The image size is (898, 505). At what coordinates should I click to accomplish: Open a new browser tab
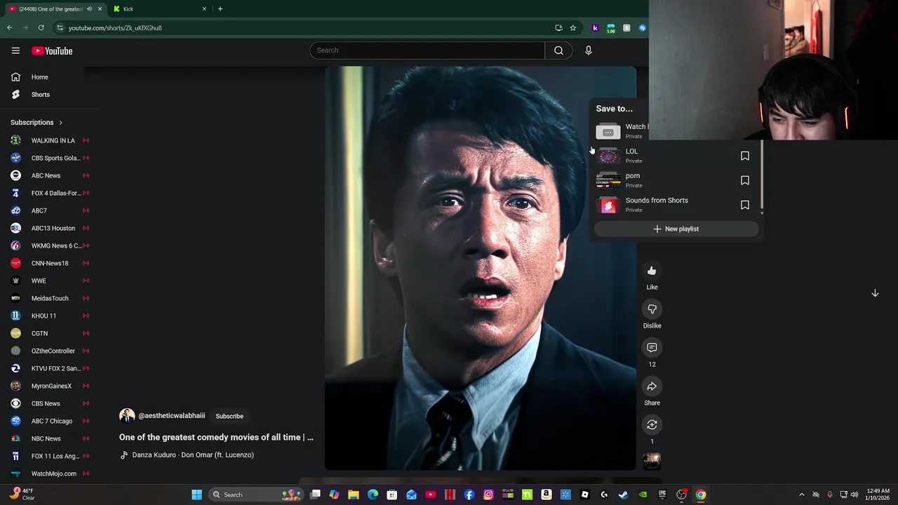pos(220,9)
